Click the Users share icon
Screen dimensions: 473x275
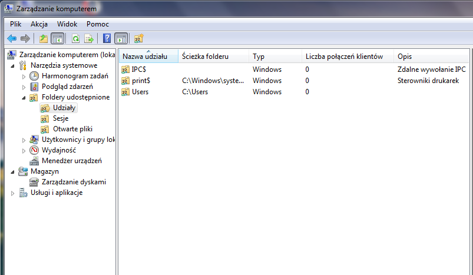pos(125,92)
